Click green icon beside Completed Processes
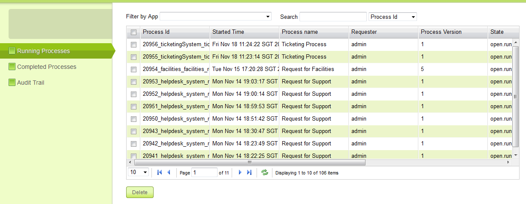The image size is (526, 204). point(12,67)
